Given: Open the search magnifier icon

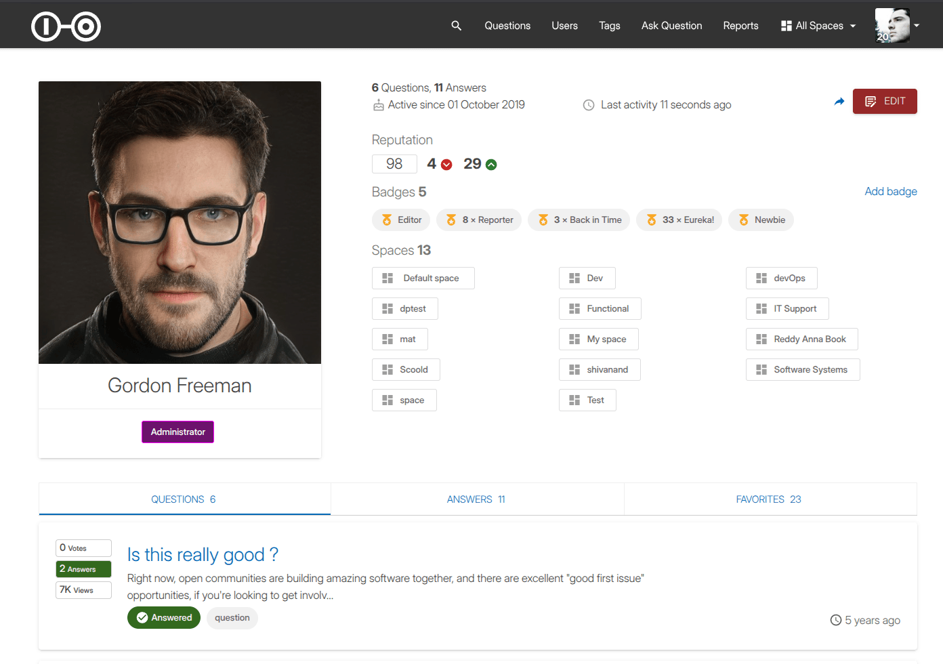Looking at the screenshot, I should click(456, 26).
